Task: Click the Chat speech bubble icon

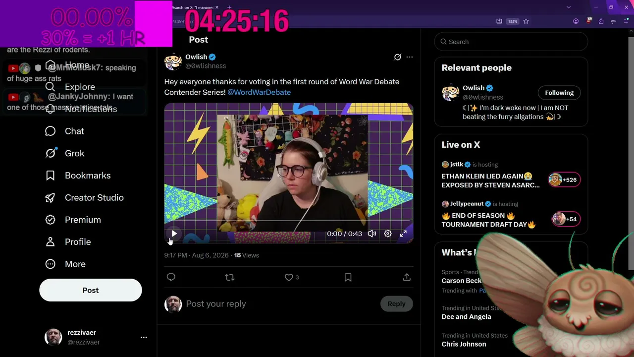Action: 50,131
